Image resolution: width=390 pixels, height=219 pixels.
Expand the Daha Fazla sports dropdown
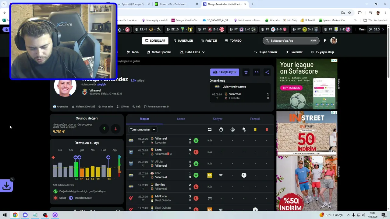tap(192, 52)
